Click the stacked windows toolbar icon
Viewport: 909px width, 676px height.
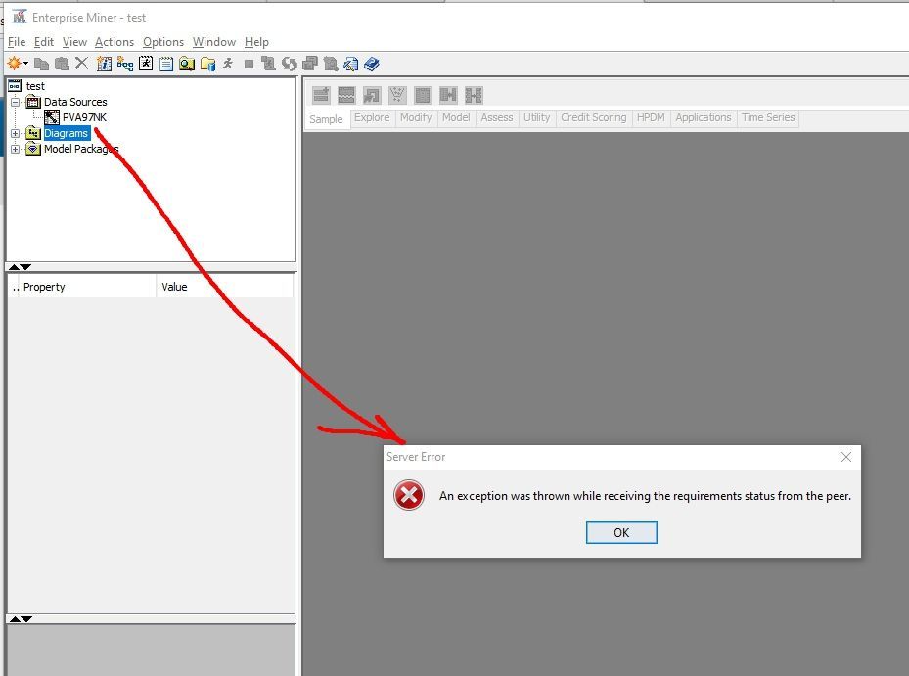coord(309,64)
